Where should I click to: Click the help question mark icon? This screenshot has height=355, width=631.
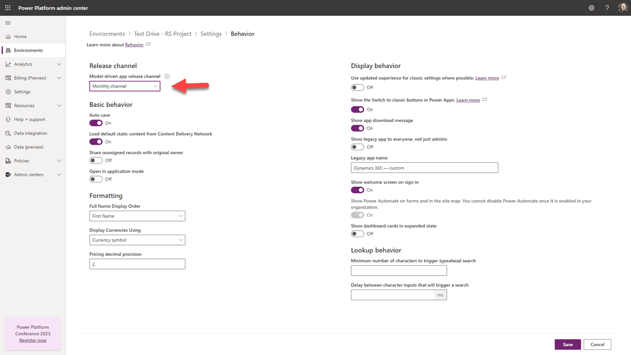click(607, 8)
